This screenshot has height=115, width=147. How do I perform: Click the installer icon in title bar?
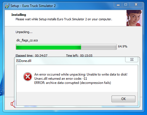point(7,6)
